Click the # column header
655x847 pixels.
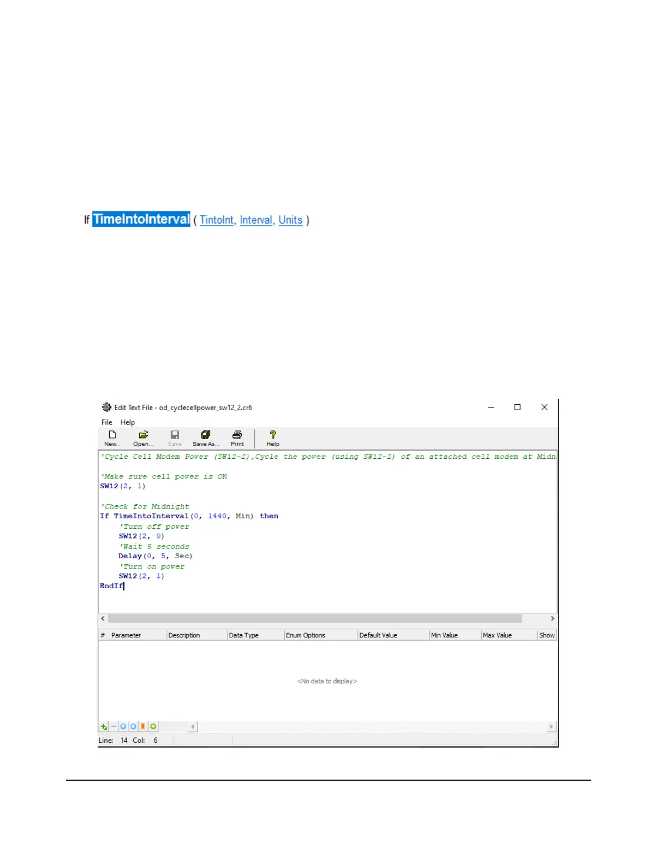click(104, 635)
